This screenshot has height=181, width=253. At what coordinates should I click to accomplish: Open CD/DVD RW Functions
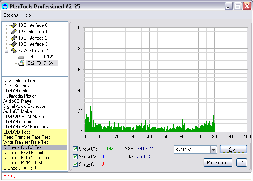point(26,127)
